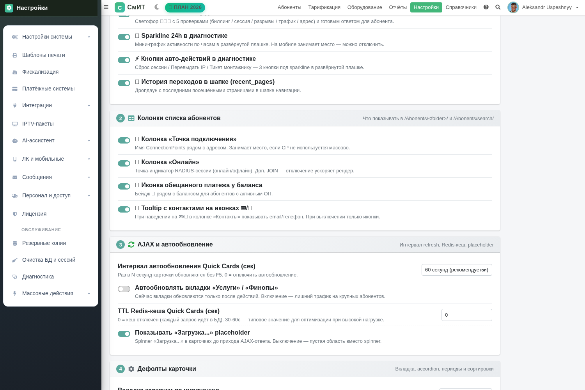
Task: Click shield icon for Лицензия
Action: pos(15,214)
